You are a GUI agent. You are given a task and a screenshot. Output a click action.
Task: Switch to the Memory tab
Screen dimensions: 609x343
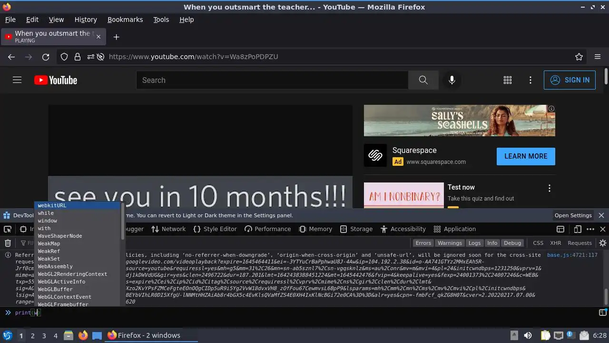click(315, 229)
